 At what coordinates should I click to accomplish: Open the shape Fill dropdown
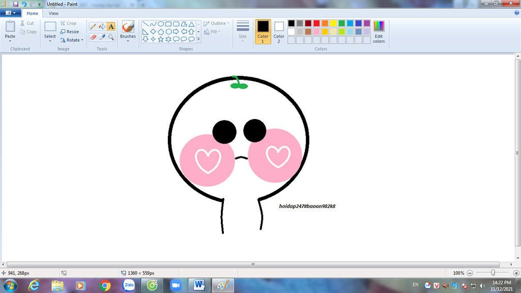212,32
